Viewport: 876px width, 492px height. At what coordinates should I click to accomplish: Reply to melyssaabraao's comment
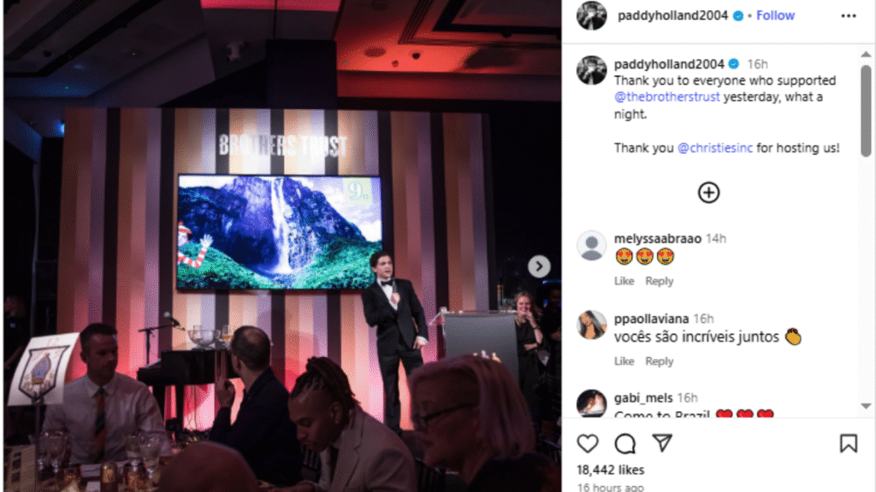click(x=660, y=281)
